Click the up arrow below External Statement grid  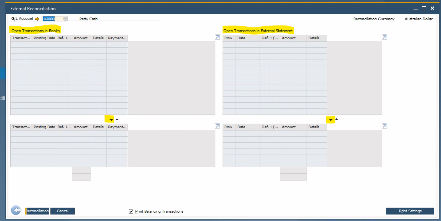pyautogui.click(x=336, y=119)
